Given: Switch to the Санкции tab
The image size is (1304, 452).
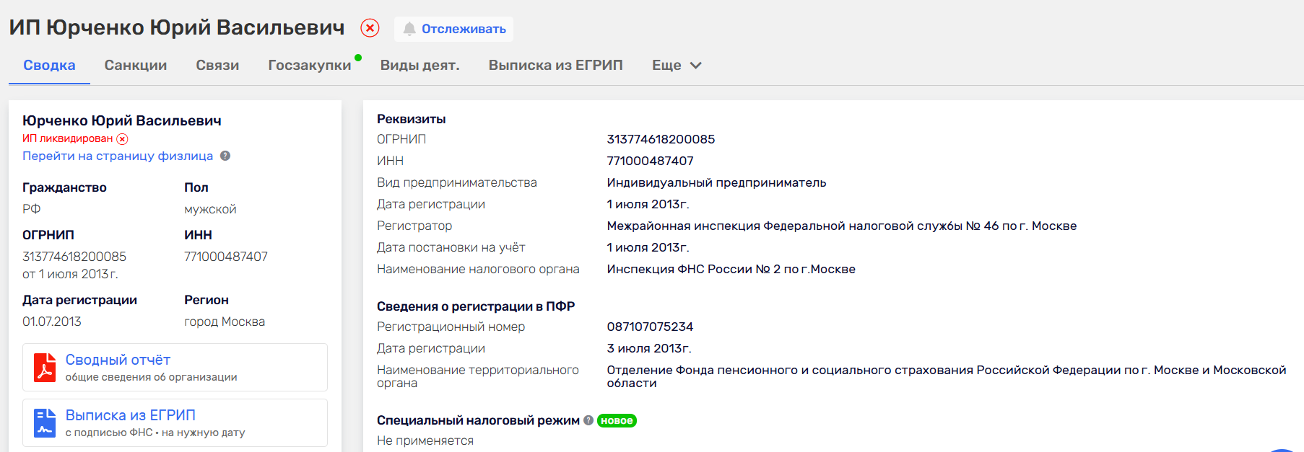Looking at the screenshot, I should (x=136, y=65).
